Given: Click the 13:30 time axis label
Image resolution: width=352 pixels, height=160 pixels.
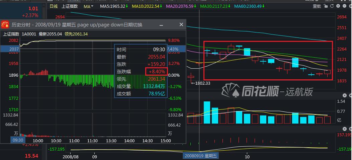Looking at the screenshot, I should pyautogui.click(x=111, y=141).
